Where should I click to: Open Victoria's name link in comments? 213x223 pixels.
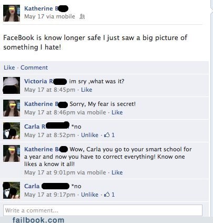coord(39,81)
